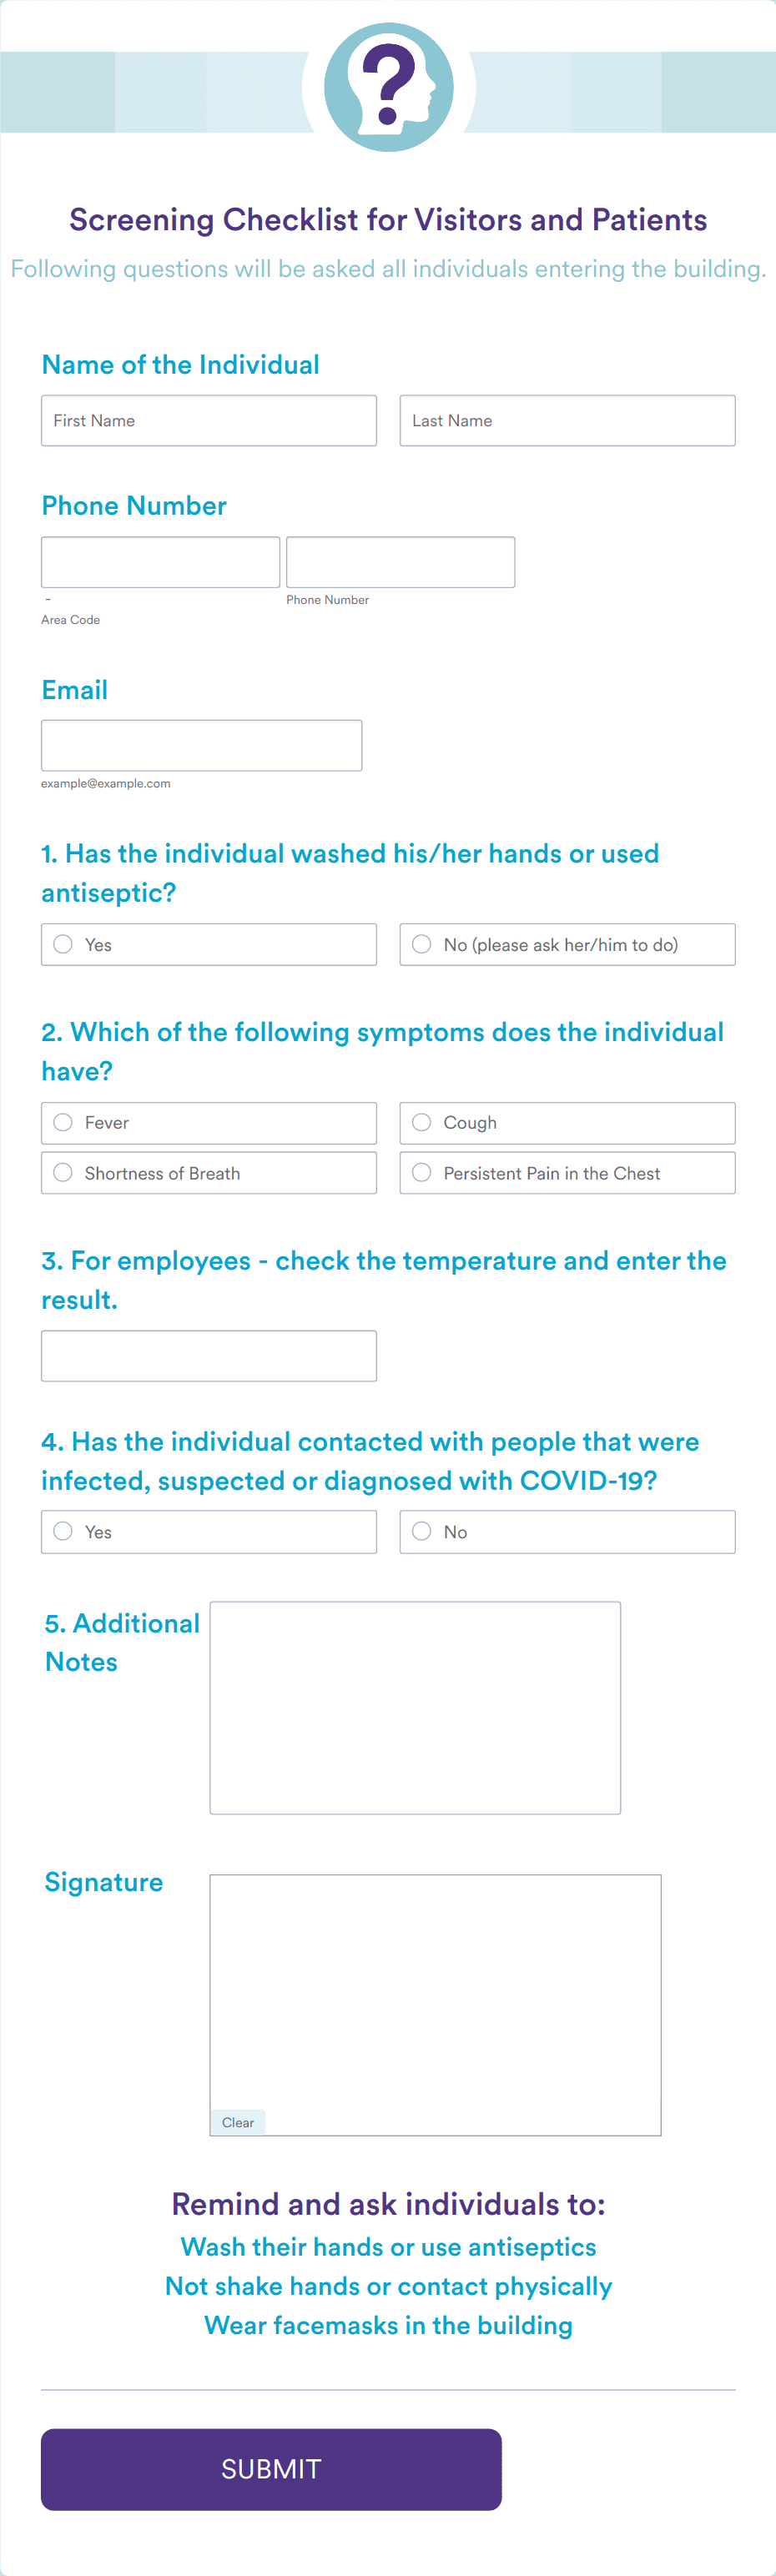The width and height of the screenshot is (776, 2576).
Task: Click the Area Code input box
Action: [x=160, y=562]
